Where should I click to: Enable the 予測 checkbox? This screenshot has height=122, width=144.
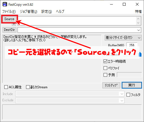pyautogui.click(x=105, y=75)
